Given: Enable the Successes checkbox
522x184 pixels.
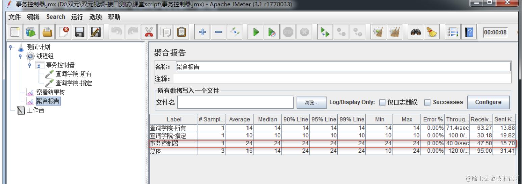Looking at the screenshot, I should (x=427, y=102).
